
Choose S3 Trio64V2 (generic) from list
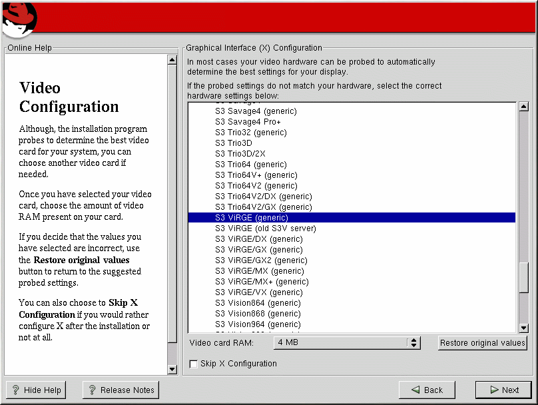(352, 186)
